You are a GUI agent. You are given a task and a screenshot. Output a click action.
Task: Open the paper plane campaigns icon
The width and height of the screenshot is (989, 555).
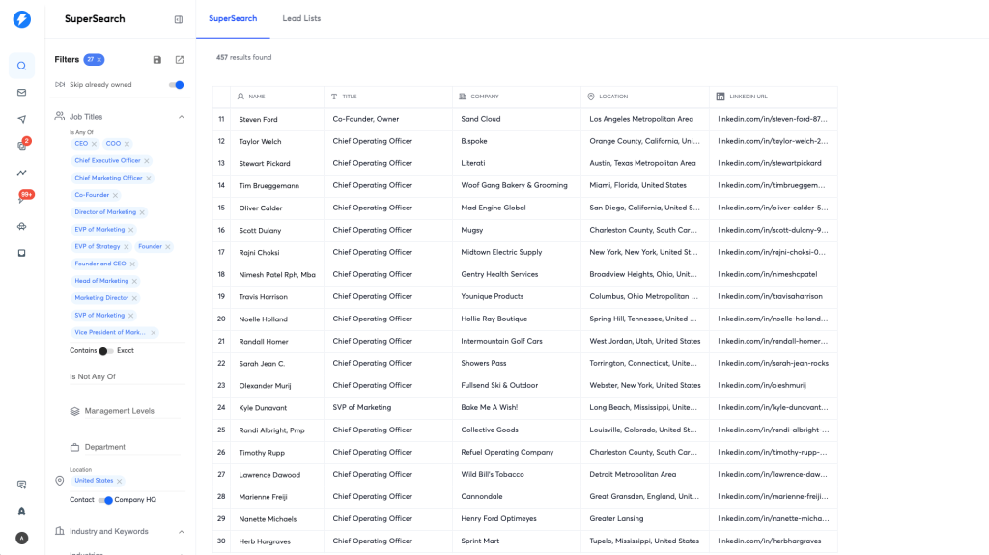[21, 119]
